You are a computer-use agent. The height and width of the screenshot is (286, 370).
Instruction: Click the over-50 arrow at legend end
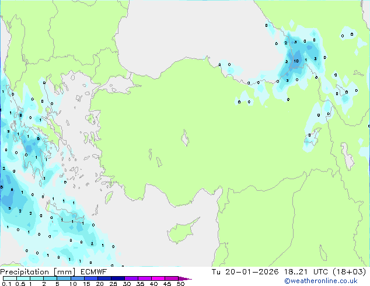[x=185, y=278]
